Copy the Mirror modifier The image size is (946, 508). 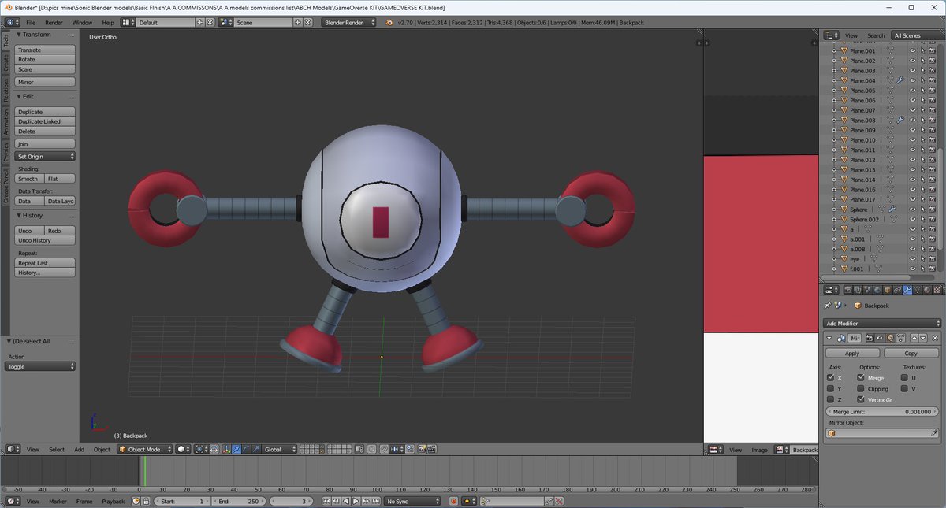coord(911,354)
